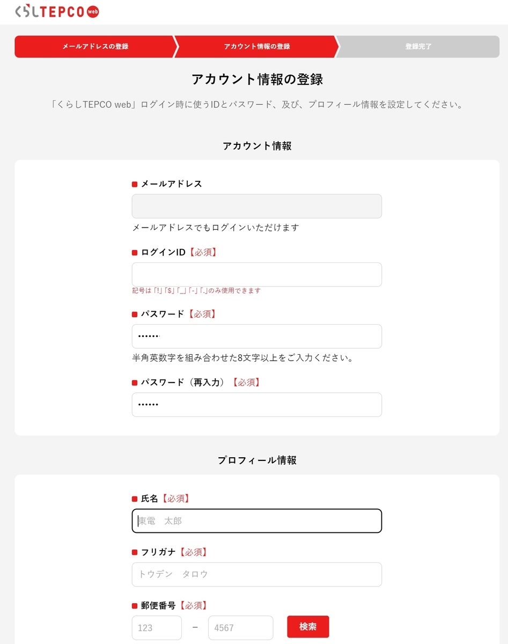Image resolution: width=508 pixels, height=644 pixels.
Task: Click the くらしTEPCO web logo
Action: coord(57,12)
